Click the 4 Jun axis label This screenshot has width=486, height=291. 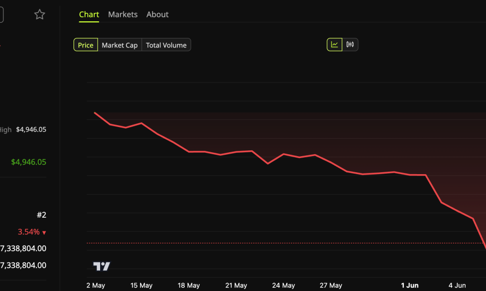coord(457,285)
